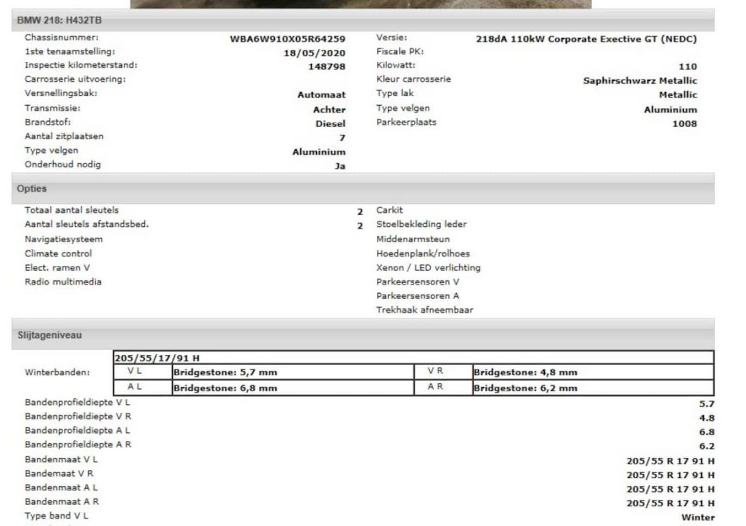Click the Aantal zitplaatsen label

tap(64, 136)
